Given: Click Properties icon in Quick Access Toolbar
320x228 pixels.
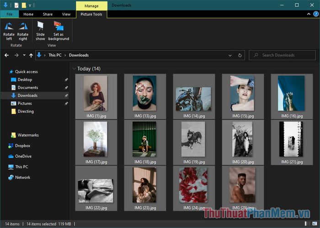Looking at the screenshot, I should [17, 5].
